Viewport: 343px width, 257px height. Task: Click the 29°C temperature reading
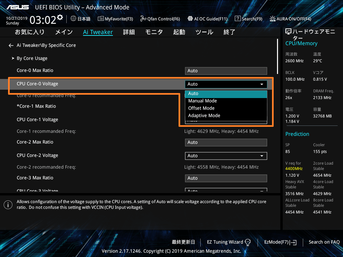tap(318, 61)
